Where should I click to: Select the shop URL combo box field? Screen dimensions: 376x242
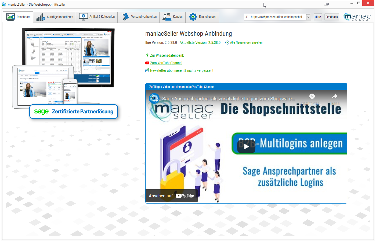pyautogui.click(x=277, y=17)
